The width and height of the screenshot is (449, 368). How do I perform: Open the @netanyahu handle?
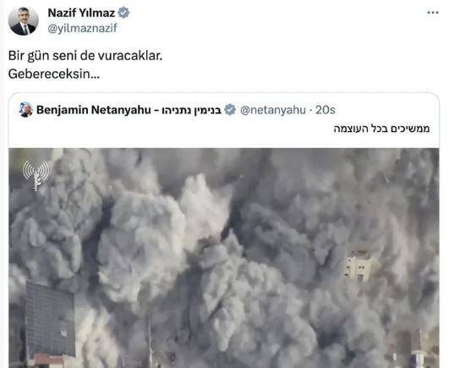(x=273, y=110)
